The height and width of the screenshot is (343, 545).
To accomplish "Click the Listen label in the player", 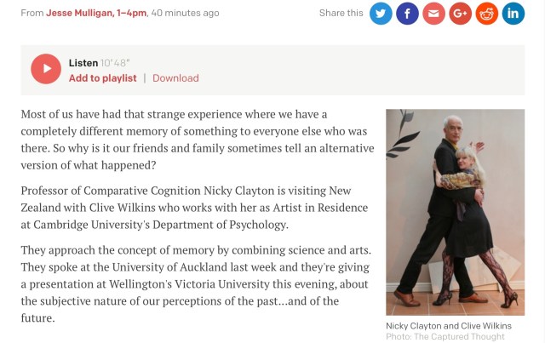I will coord(83,63).
